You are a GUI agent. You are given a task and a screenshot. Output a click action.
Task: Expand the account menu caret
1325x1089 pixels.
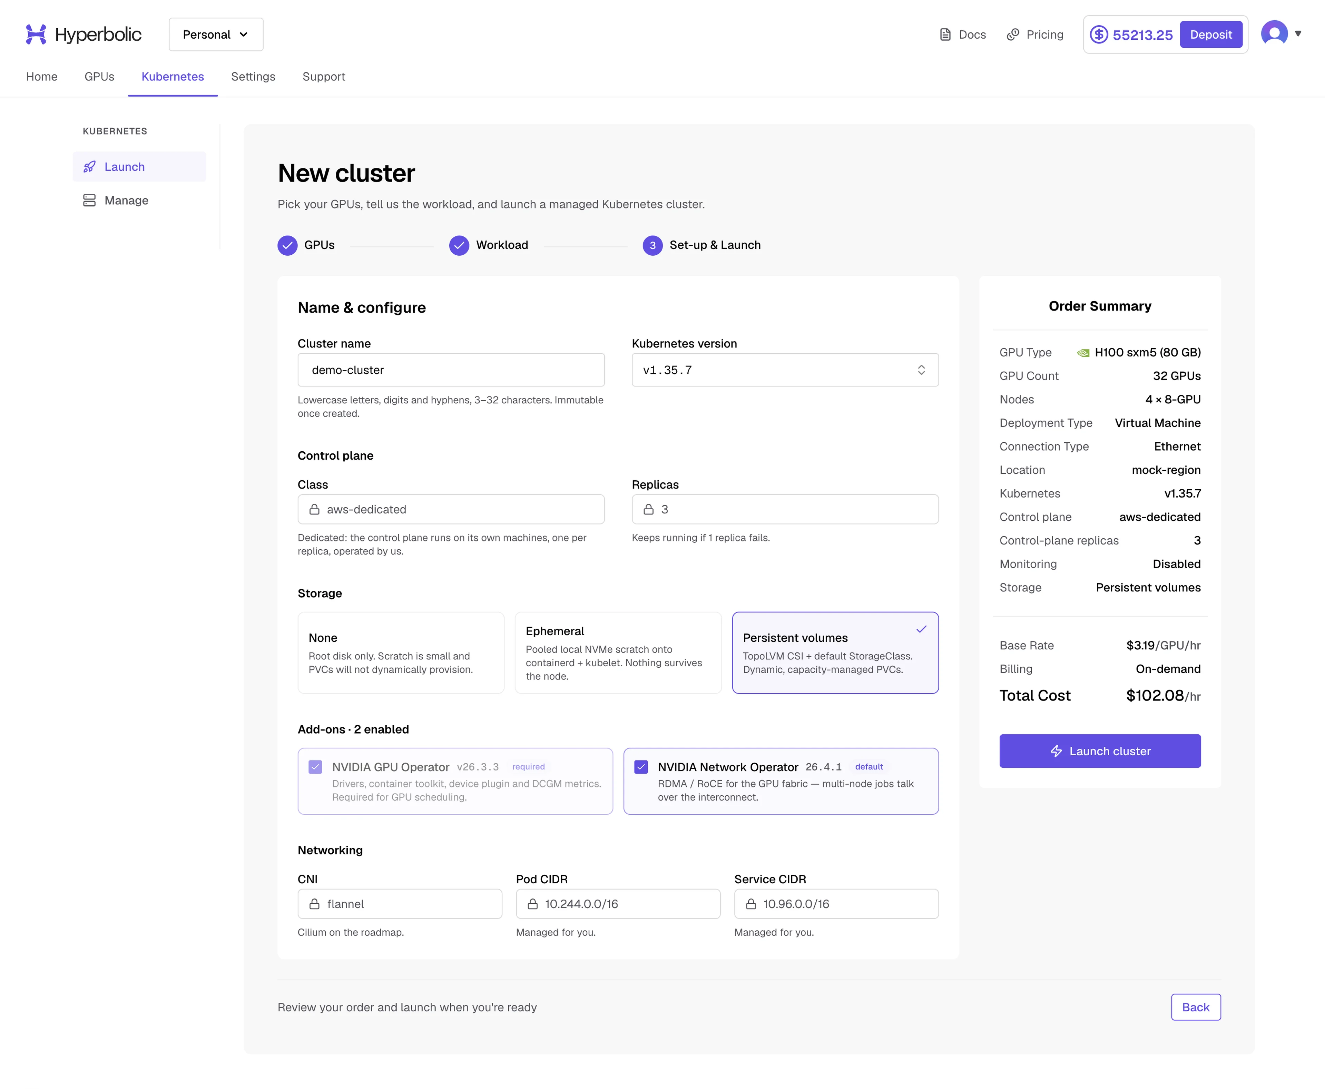click(1298, 34)
